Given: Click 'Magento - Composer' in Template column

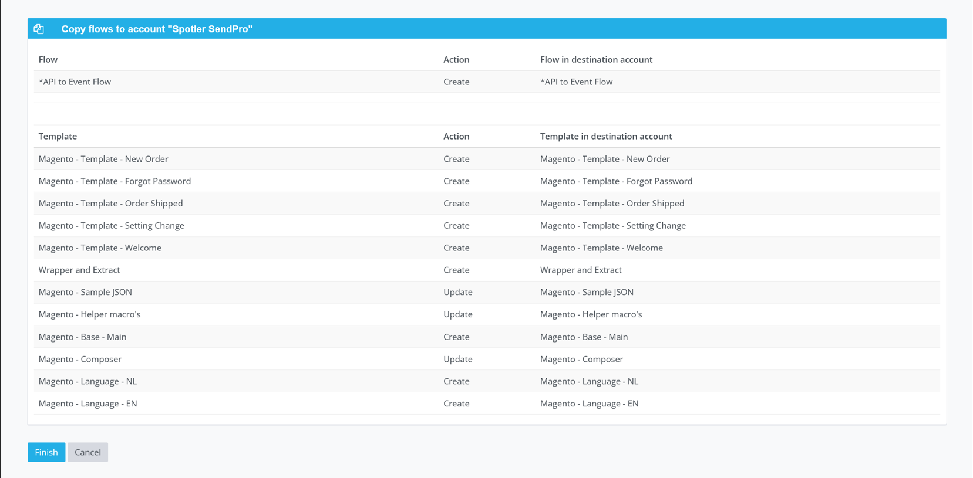Looking at the screenshot, I should coord(80,360).
